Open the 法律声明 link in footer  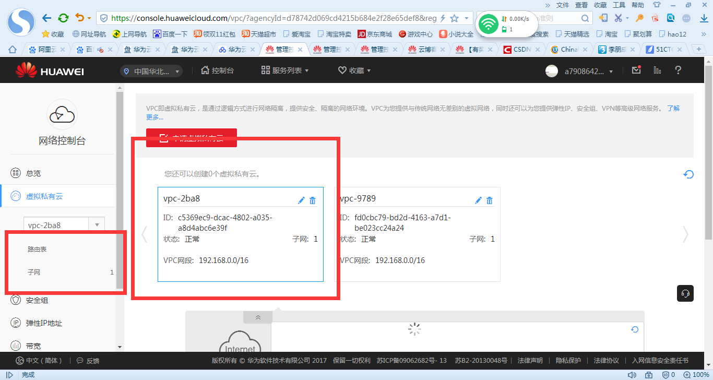[x=530, y=361]
